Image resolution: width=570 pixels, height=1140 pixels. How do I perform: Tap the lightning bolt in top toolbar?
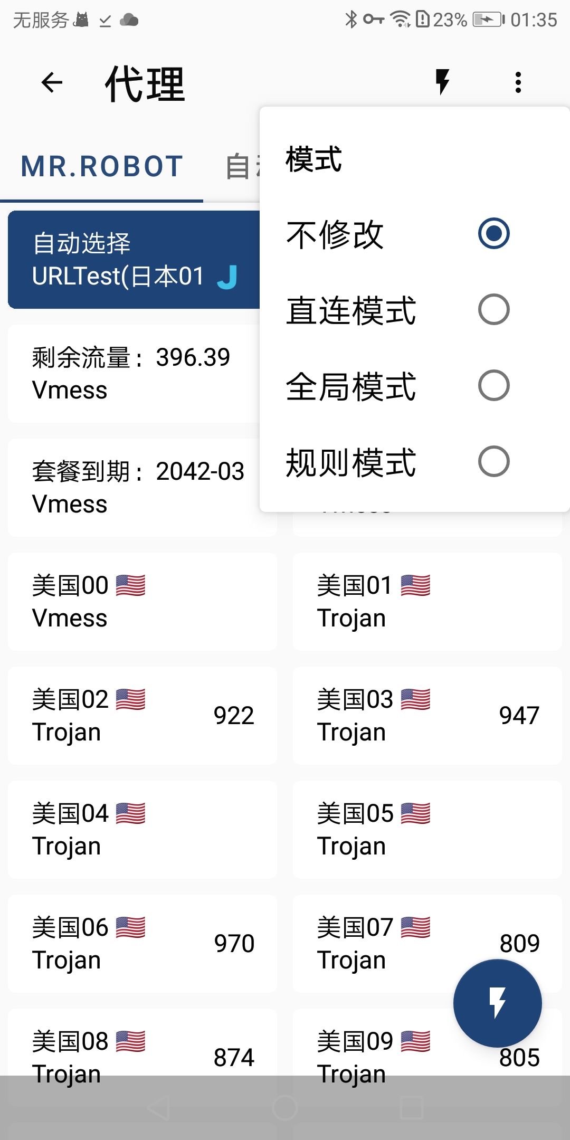tap(442, 82)
